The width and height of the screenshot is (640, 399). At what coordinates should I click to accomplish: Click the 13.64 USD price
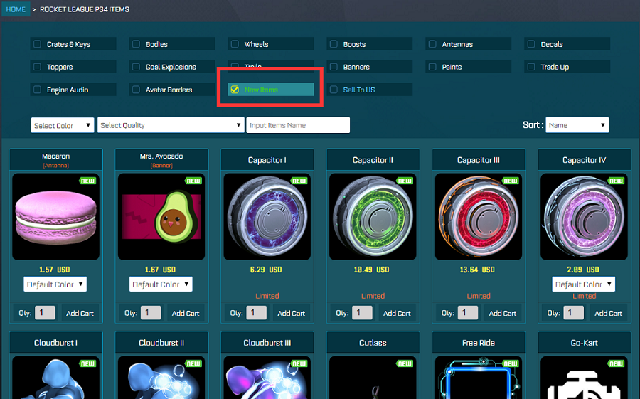[477, 270]
